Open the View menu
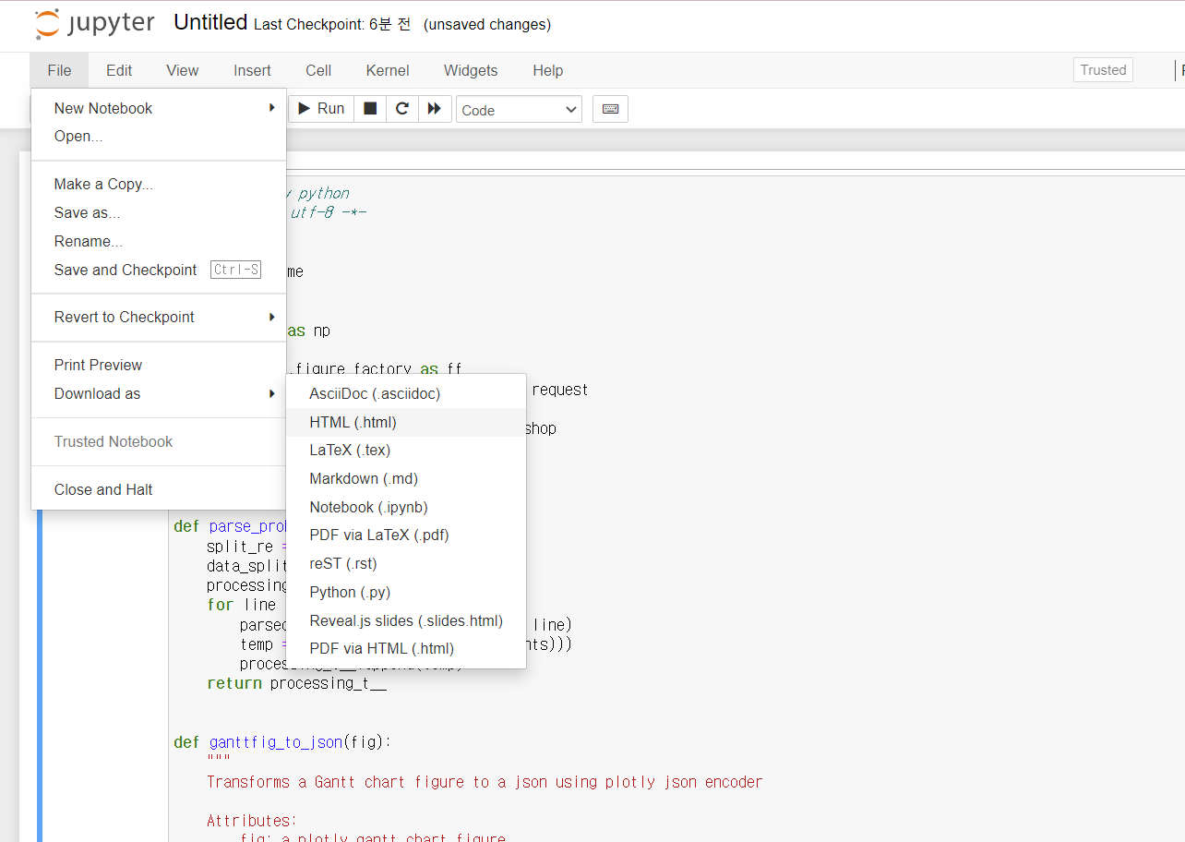1185x842 pixels. 182,70
